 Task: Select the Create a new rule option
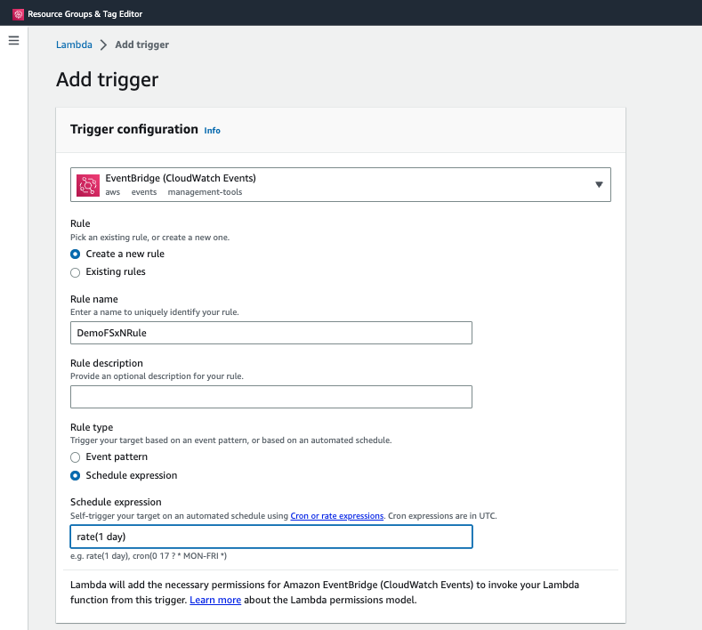tap(76, 254)
